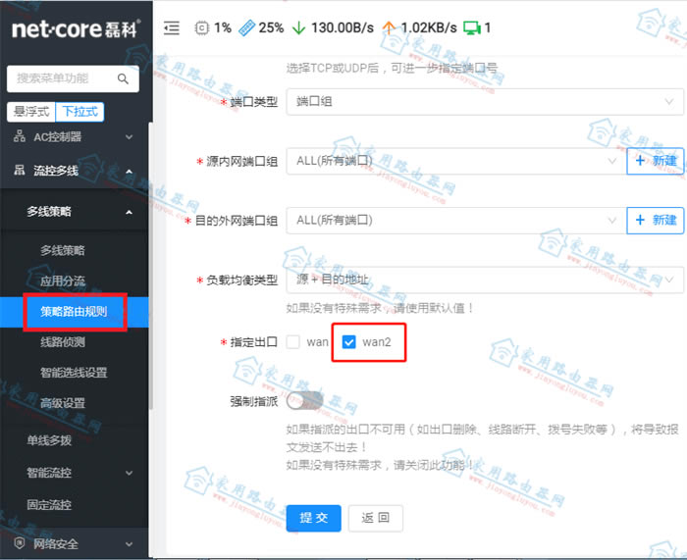The width and height of the screenshot is (687, 560).
Task: Click the 返回 back button
Action: point(376,518)
